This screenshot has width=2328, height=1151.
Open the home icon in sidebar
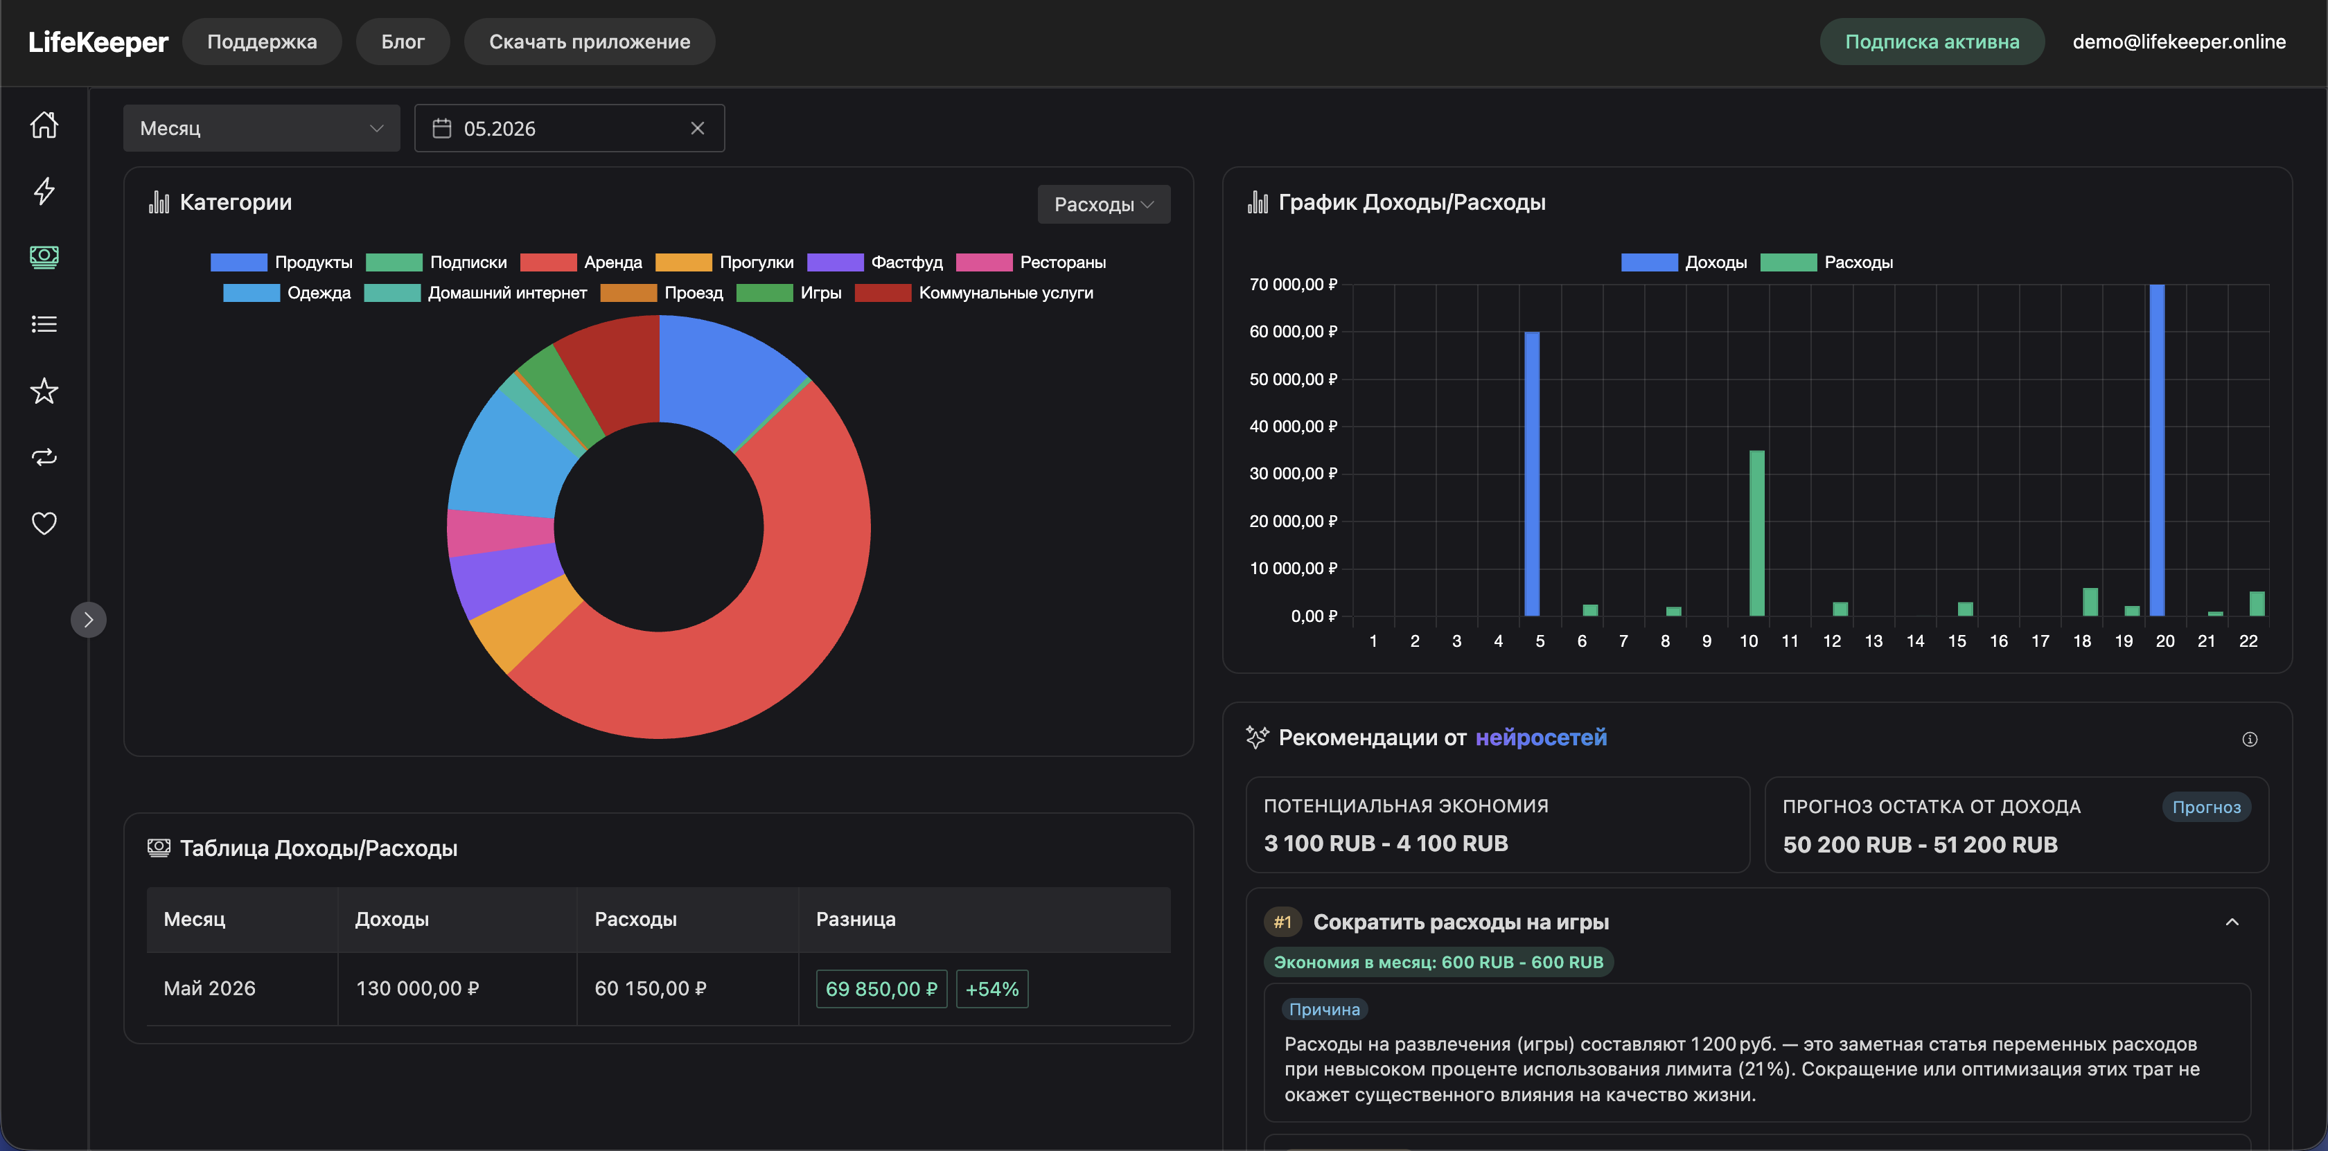44,125
